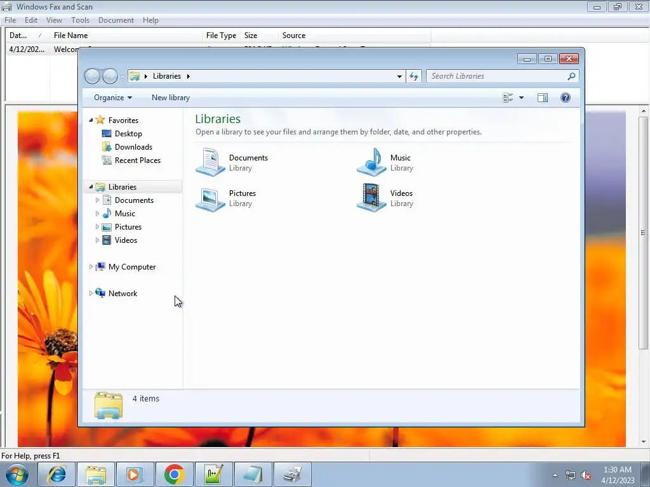Click the Network icon in sidebar
The image size is (650, 487).
[100, 293]
